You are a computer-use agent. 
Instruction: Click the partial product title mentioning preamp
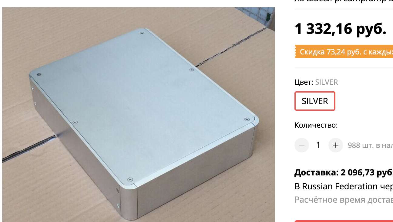point(344,1)
